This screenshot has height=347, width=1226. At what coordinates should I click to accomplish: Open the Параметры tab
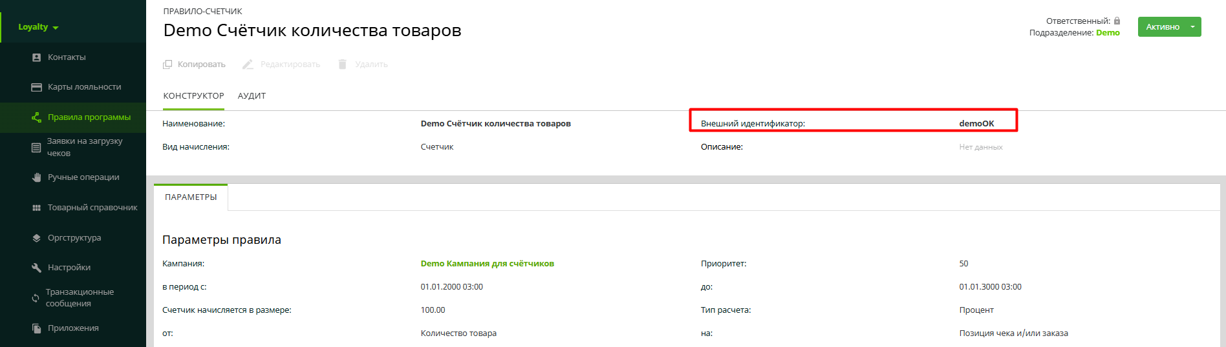[x=191, y=197]
